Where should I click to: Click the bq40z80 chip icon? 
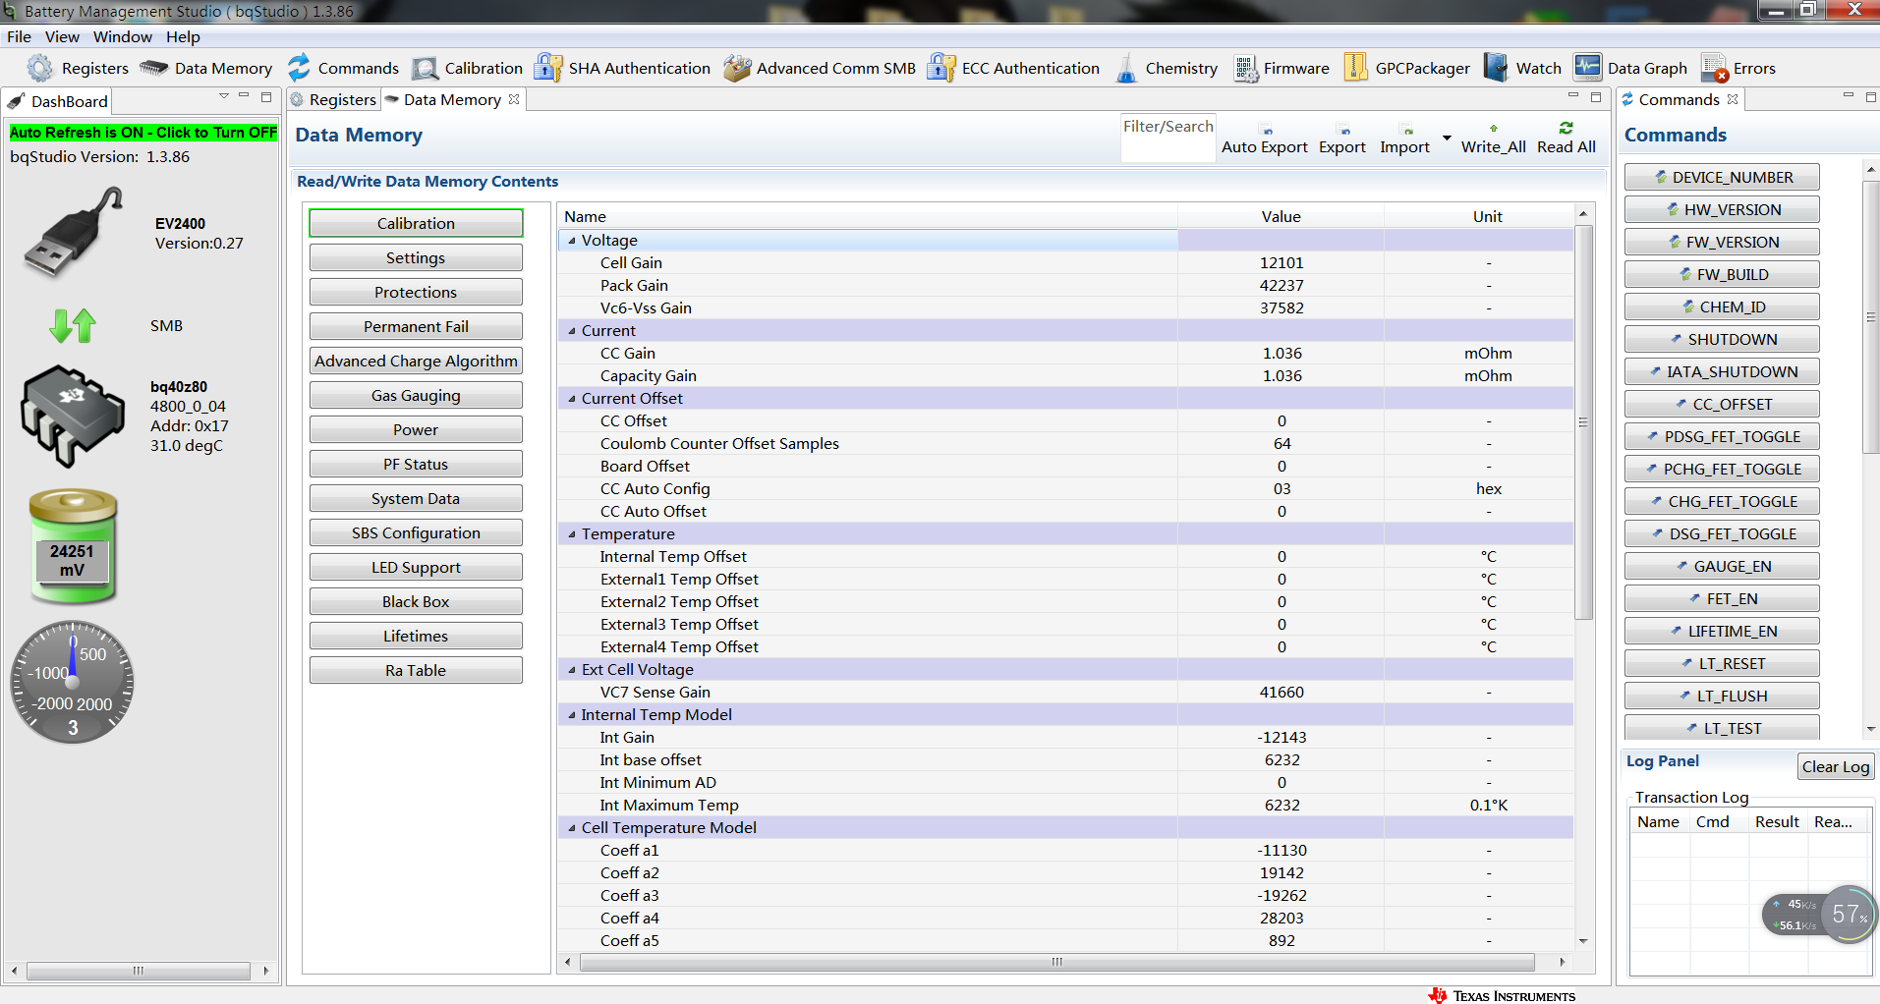coord(73,417)
